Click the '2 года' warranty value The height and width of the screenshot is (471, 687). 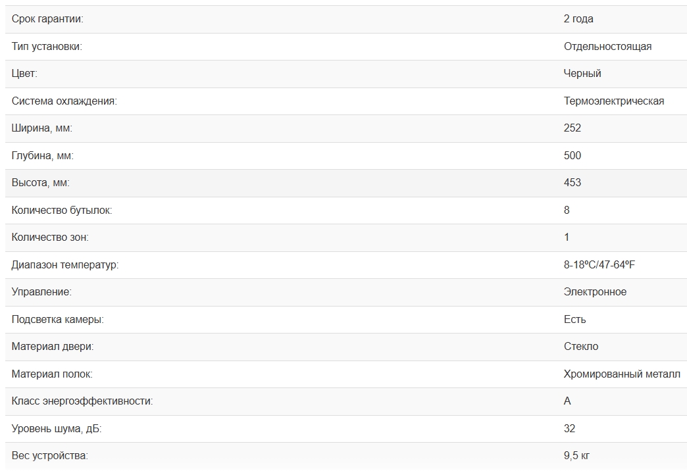pos(578,19)
